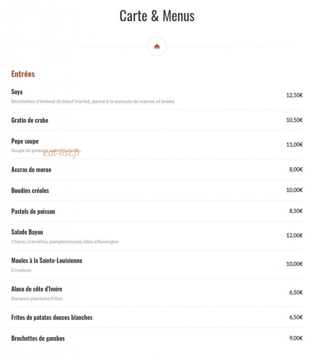Viewport: 317px width, 355px height.
Task: Click the Carte & Menus heading
Action: click(x=157, y=16)
